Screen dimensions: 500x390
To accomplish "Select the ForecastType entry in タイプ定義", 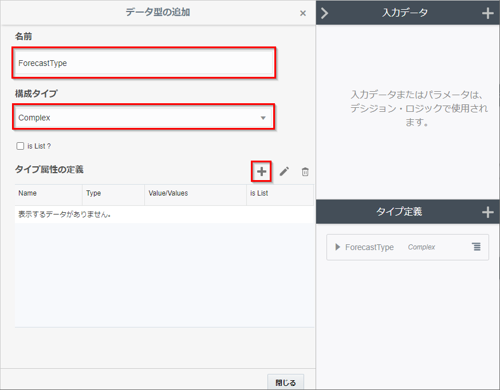I will pos(369,247).
